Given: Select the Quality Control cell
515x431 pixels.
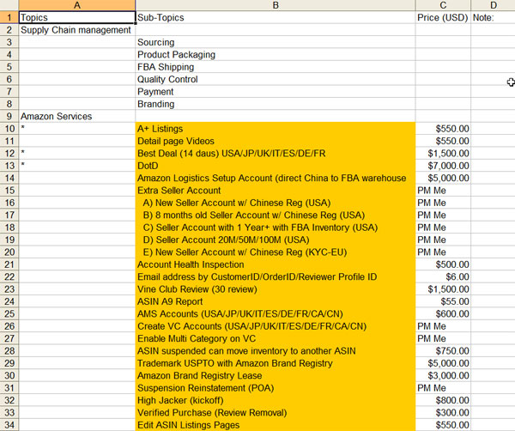Looking at the screenshot, I should (x=275, y=79).
